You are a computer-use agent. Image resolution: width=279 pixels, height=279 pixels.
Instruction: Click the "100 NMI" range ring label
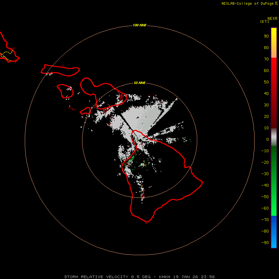139,25
